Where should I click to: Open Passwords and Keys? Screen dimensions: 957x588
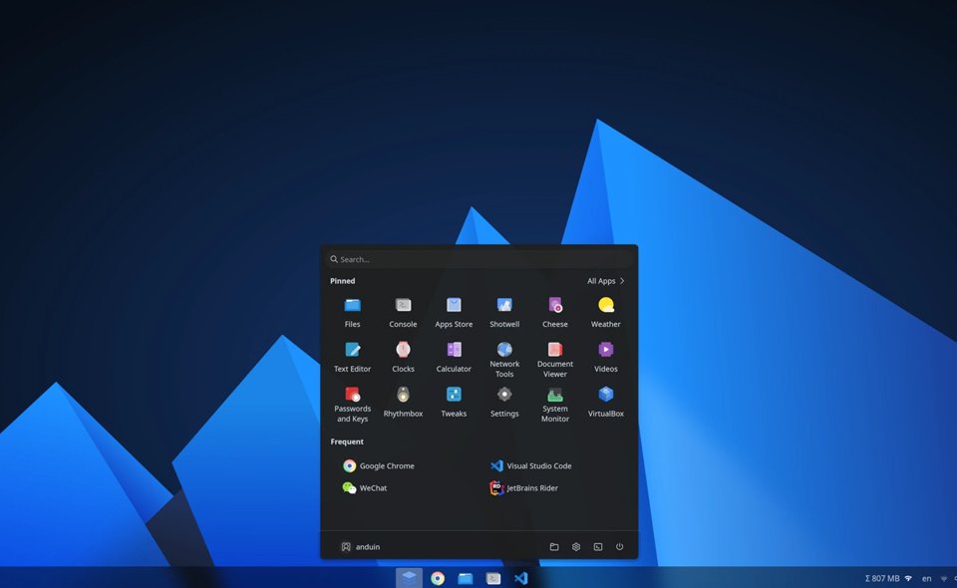pos(352,404)
